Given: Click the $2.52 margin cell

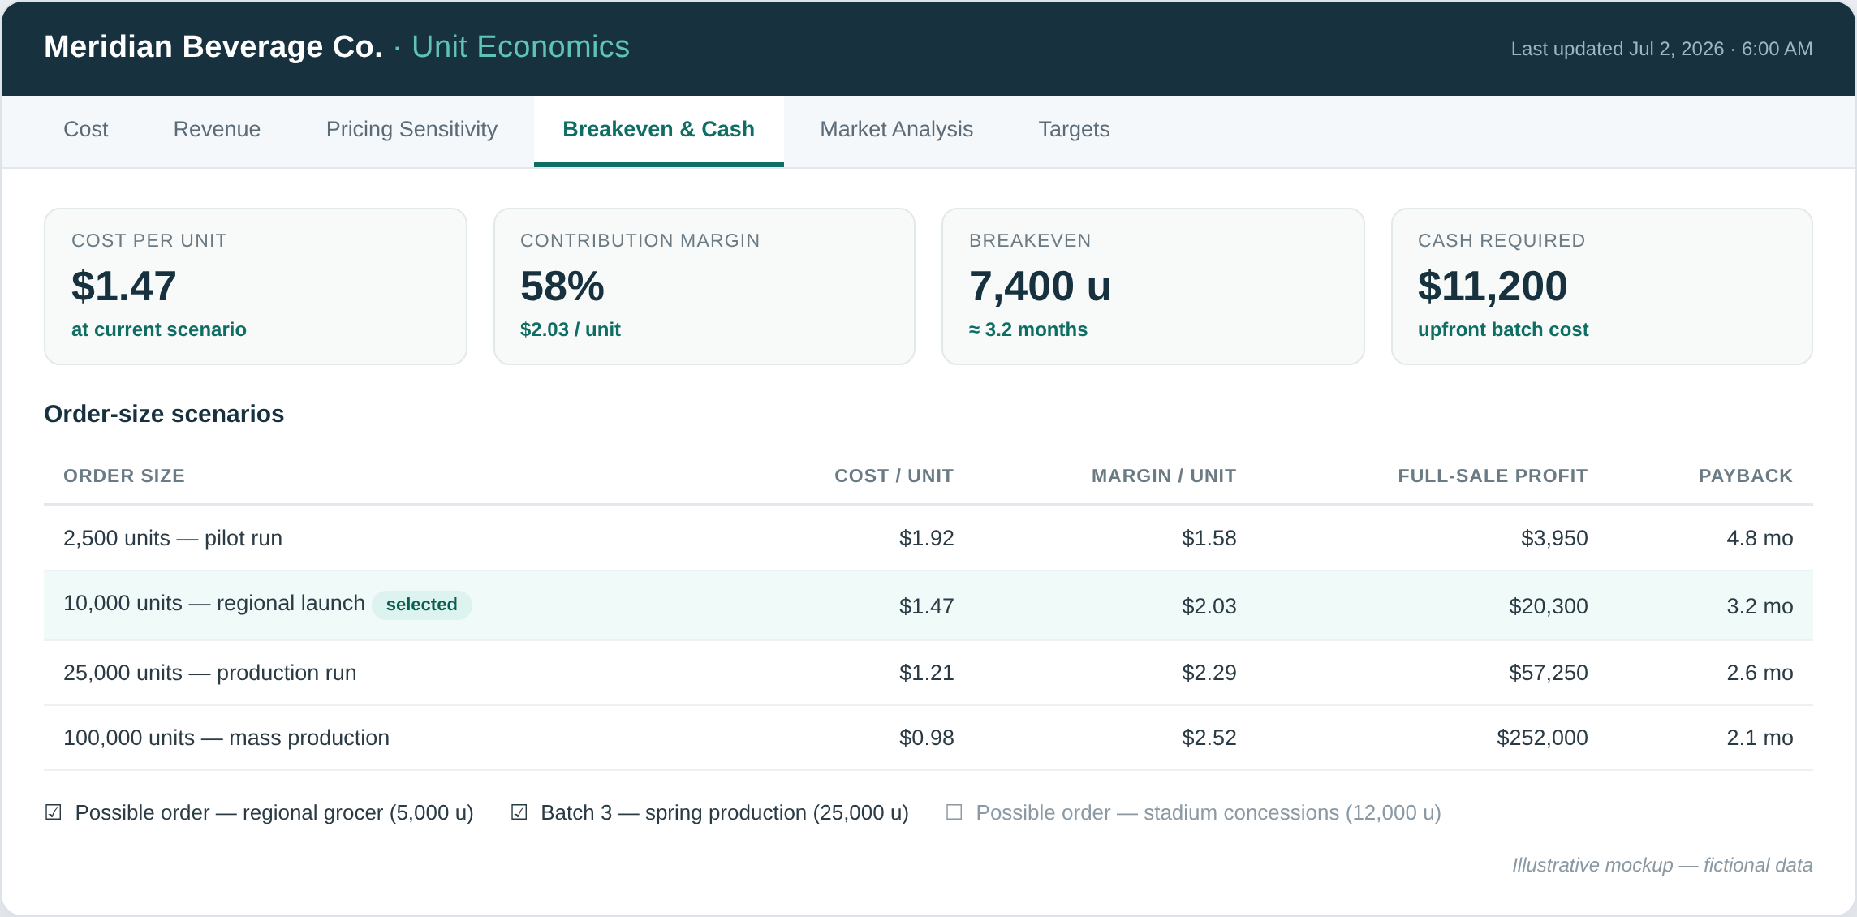Looking at the screenshot, I should pyautogui.click(x=1209, y=738).
